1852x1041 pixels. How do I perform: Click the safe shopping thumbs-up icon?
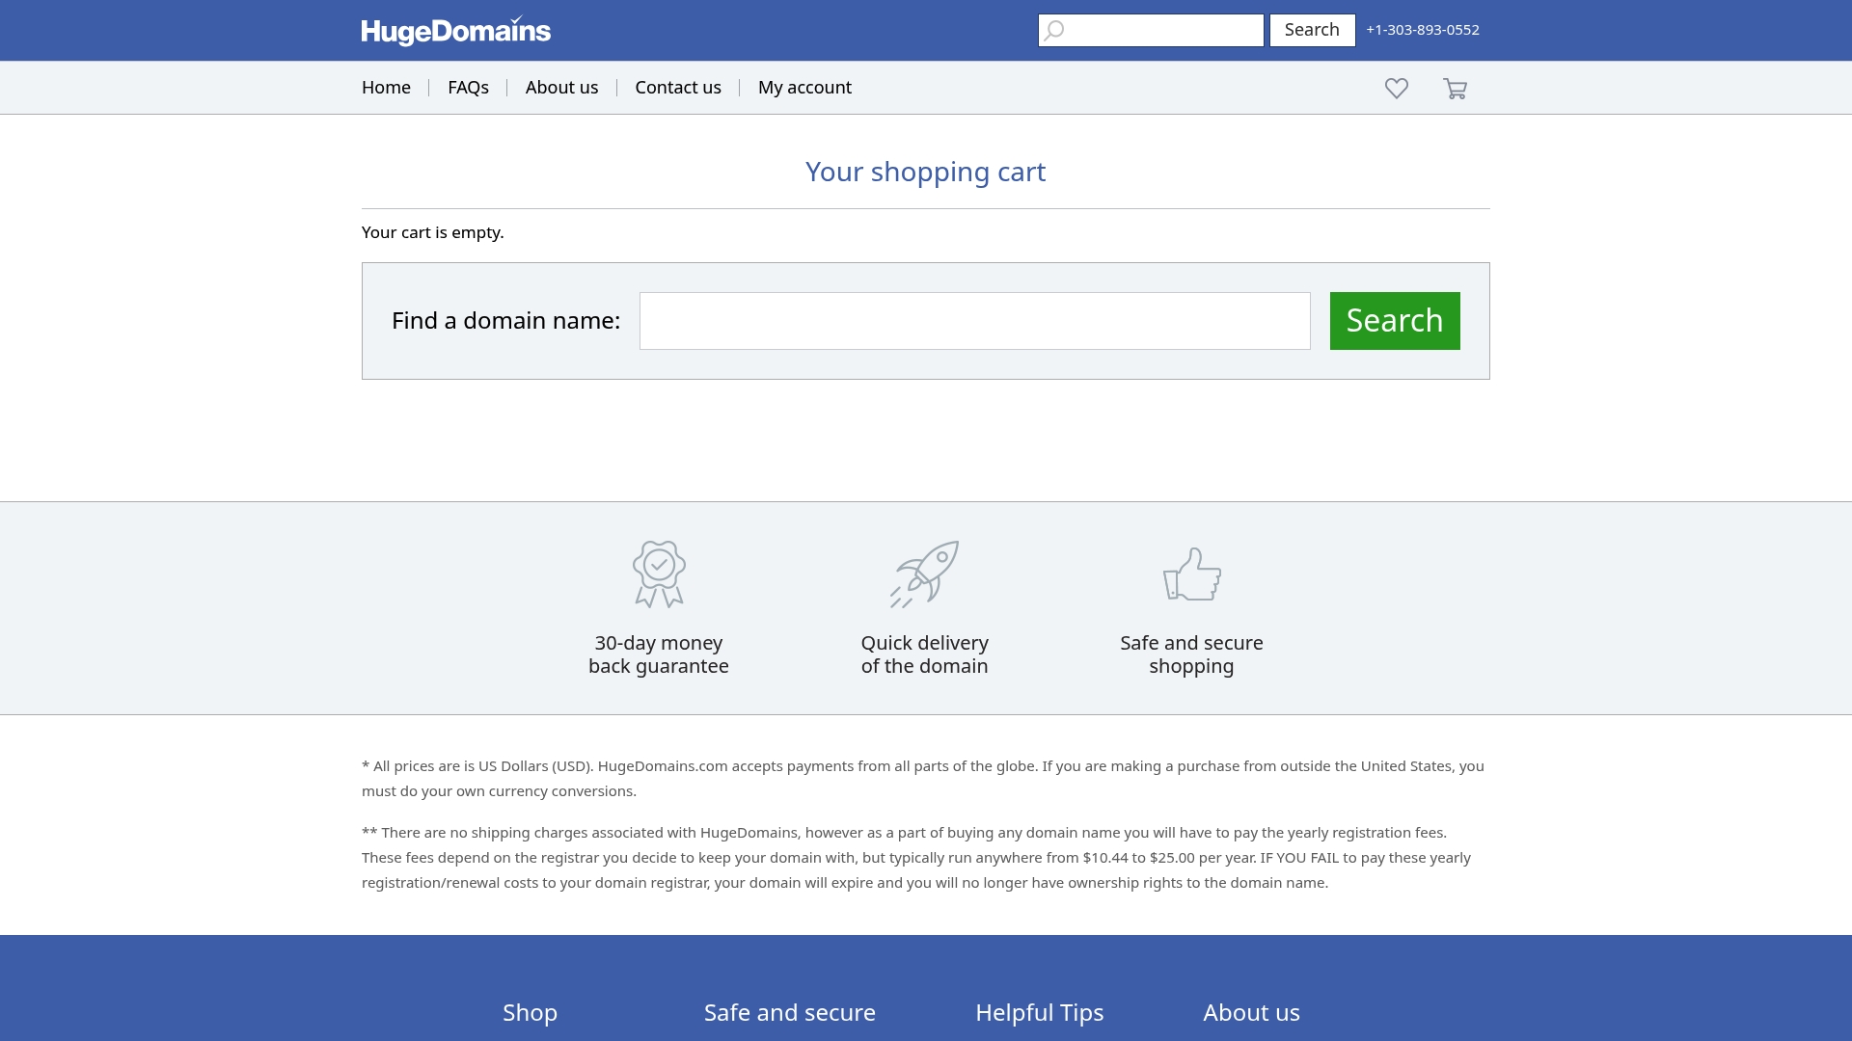coord(1191,574)
